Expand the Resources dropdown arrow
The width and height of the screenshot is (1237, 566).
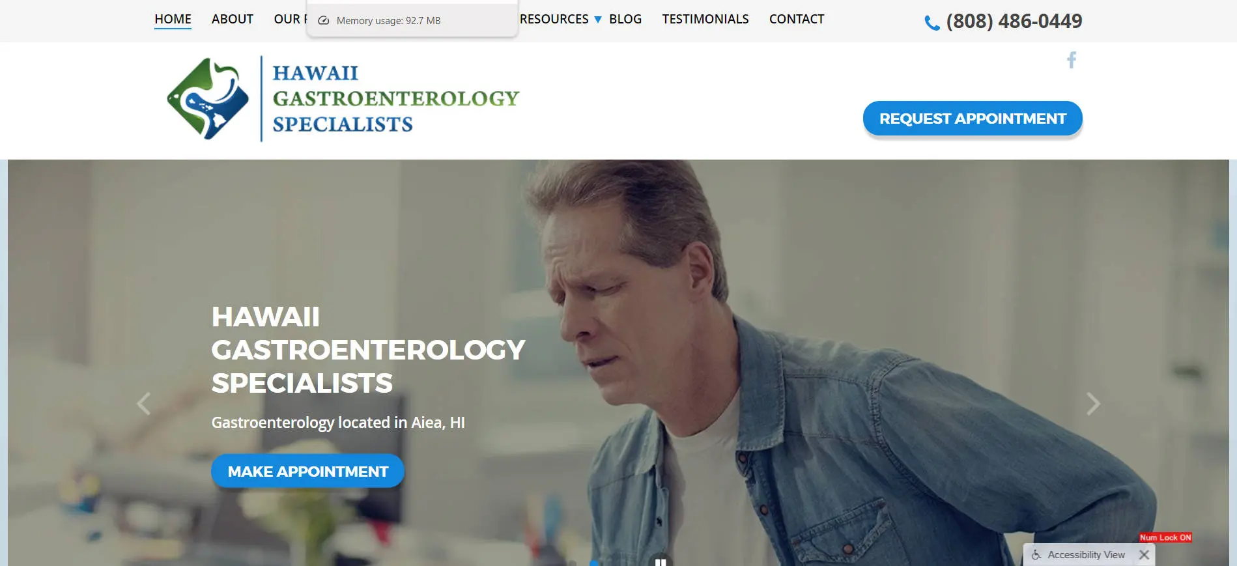point(598,20)
